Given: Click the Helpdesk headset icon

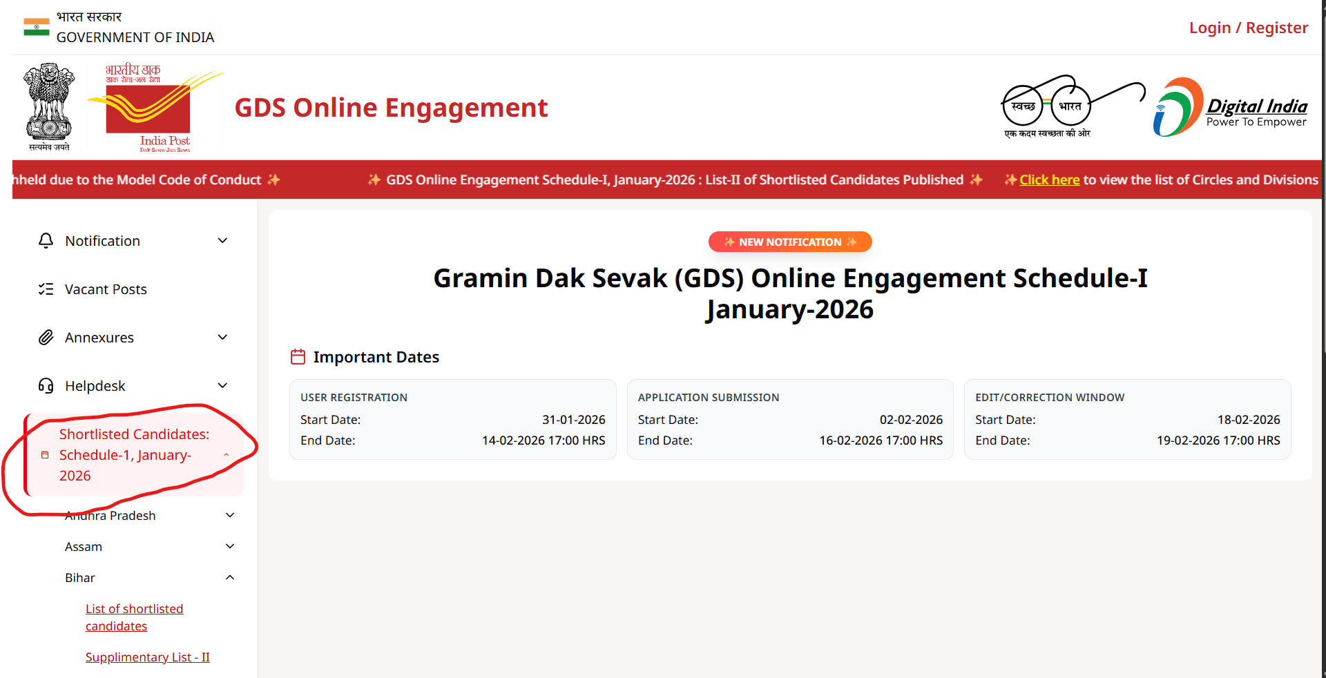Looking at the screenshot, I should tap(46, 386).
